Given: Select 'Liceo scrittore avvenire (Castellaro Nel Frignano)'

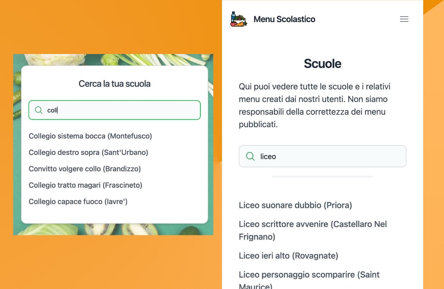Looking at the screenshot, I should [313, 230].
